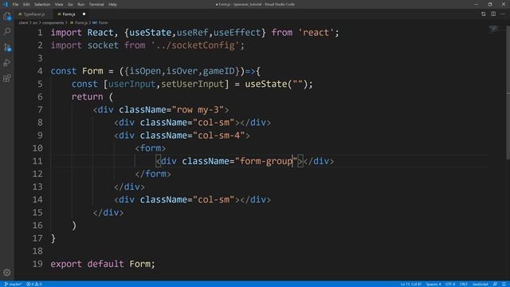Click the "col-sm" string on line 14
This screenshot has height=287, width=510.
214,200
